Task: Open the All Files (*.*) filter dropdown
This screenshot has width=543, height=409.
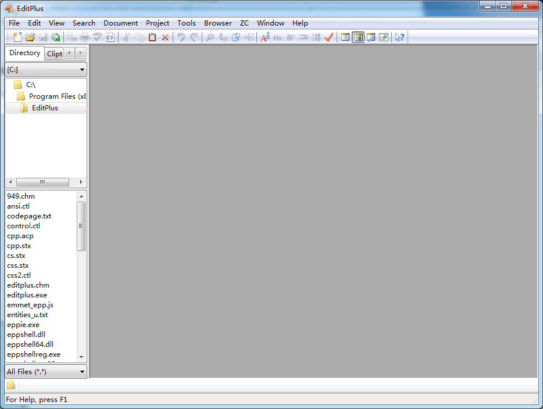Action: click(x=46, y=372)
